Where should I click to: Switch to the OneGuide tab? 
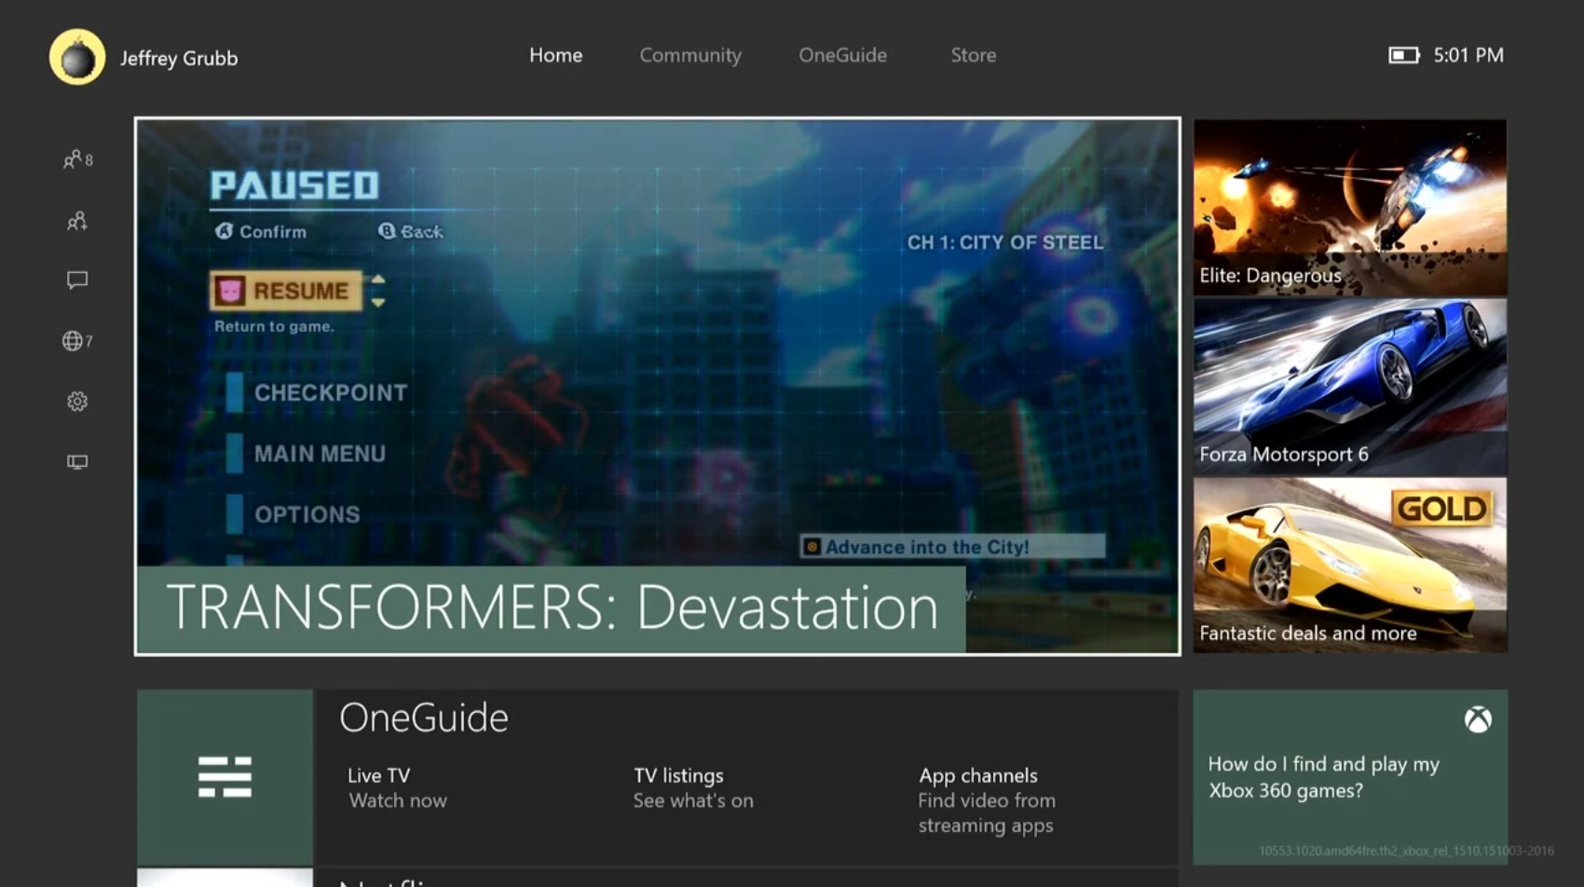click(842, 55)
